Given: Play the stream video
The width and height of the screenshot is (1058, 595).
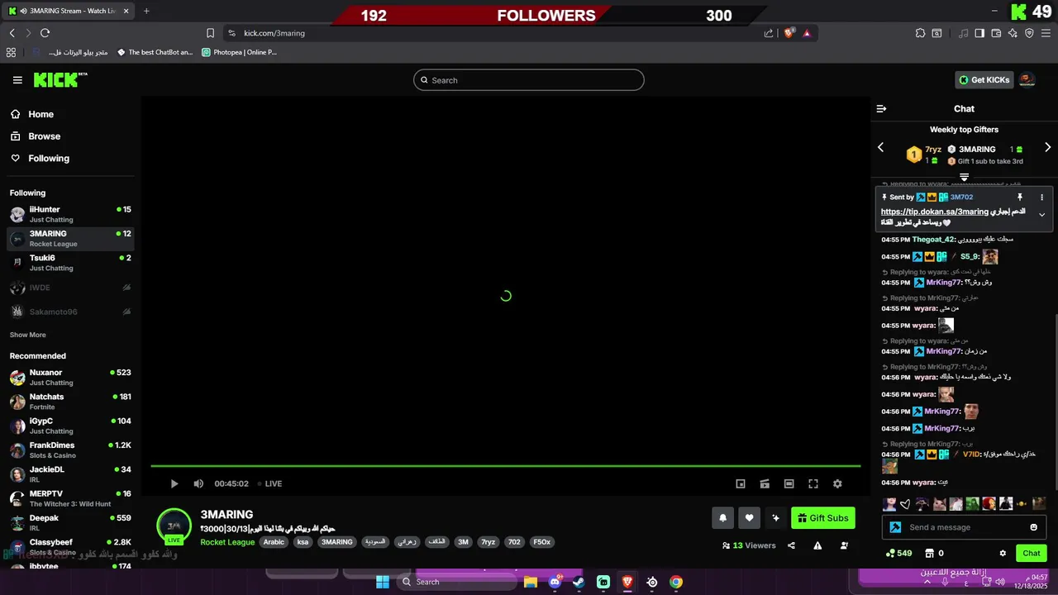Looking at the screenshot, I should (x=174, y=483).
